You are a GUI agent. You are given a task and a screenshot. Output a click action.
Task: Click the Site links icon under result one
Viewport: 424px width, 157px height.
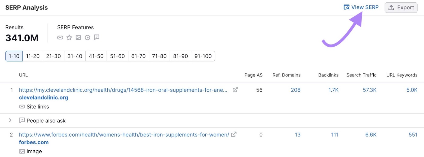(22, 106)
